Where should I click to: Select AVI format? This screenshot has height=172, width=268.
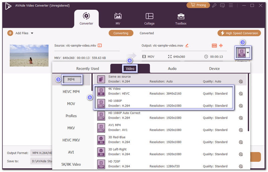[x=71, y=152]
